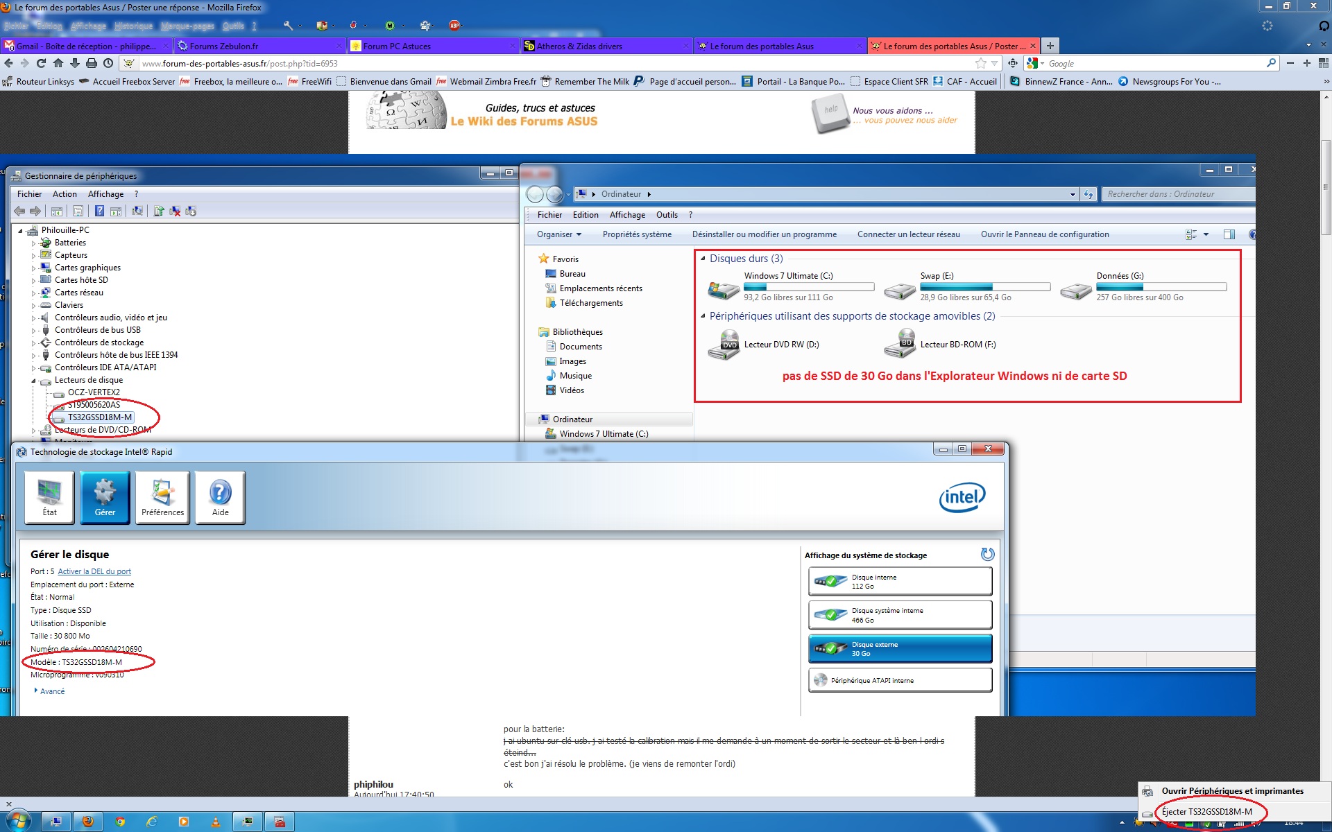Open Action menu in Gestionnaire de périphériques
The image size is (1332, 832).
(65, 194)
